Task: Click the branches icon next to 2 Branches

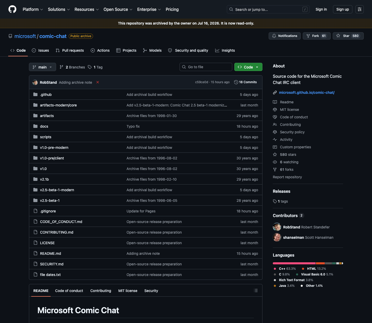Action: click(x=61, y=67)
